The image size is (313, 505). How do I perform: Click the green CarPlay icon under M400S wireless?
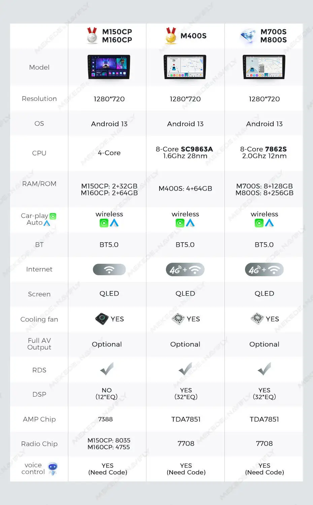click(x=180, y=223)
